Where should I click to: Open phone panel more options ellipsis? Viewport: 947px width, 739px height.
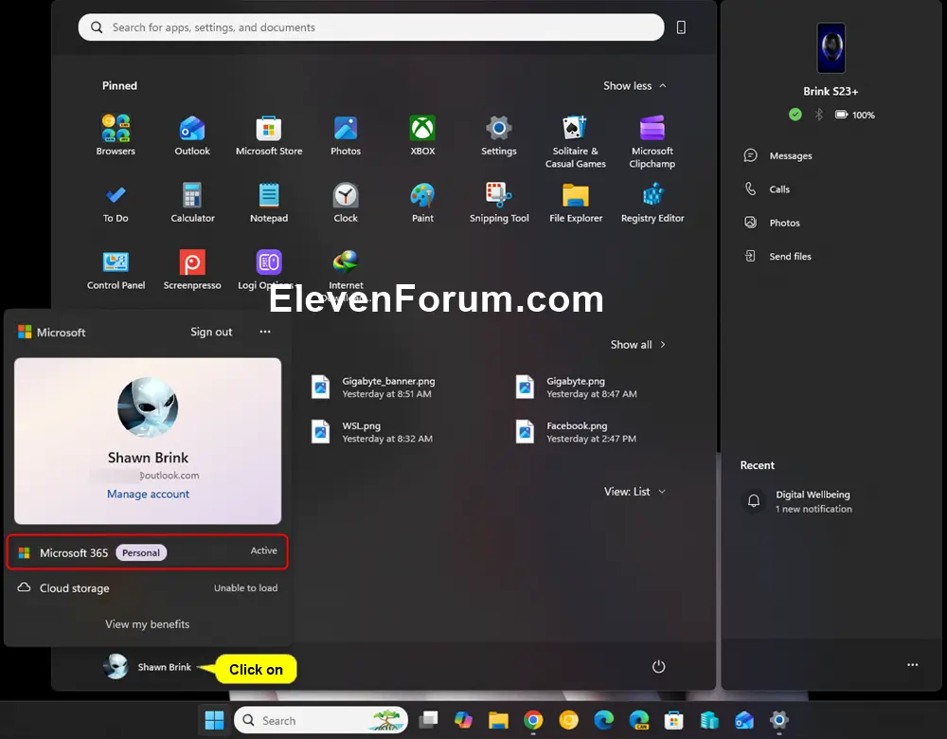point(912,665)
